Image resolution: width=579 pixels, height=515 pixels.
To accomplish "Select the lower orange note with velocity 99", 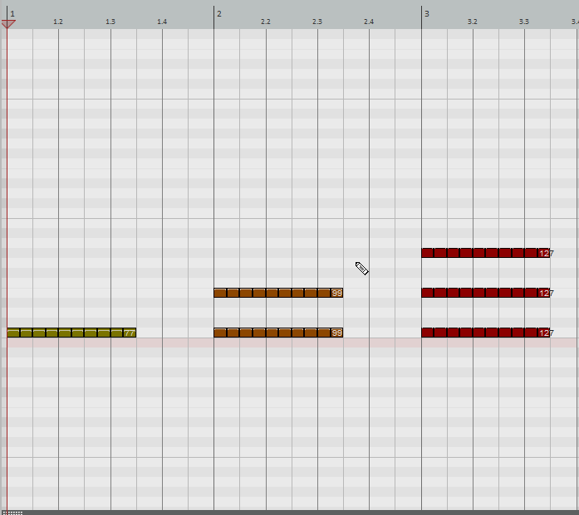I will click(278, 333).
